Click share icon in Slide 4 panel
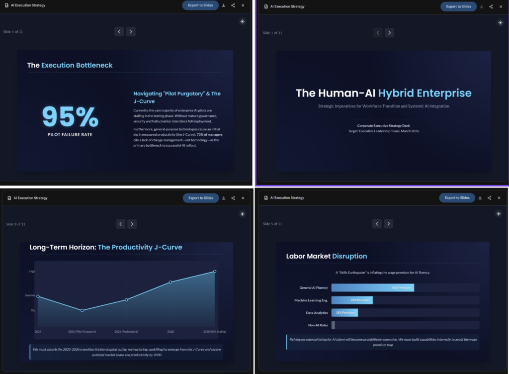Screen dimensions: 509x374 233,5
